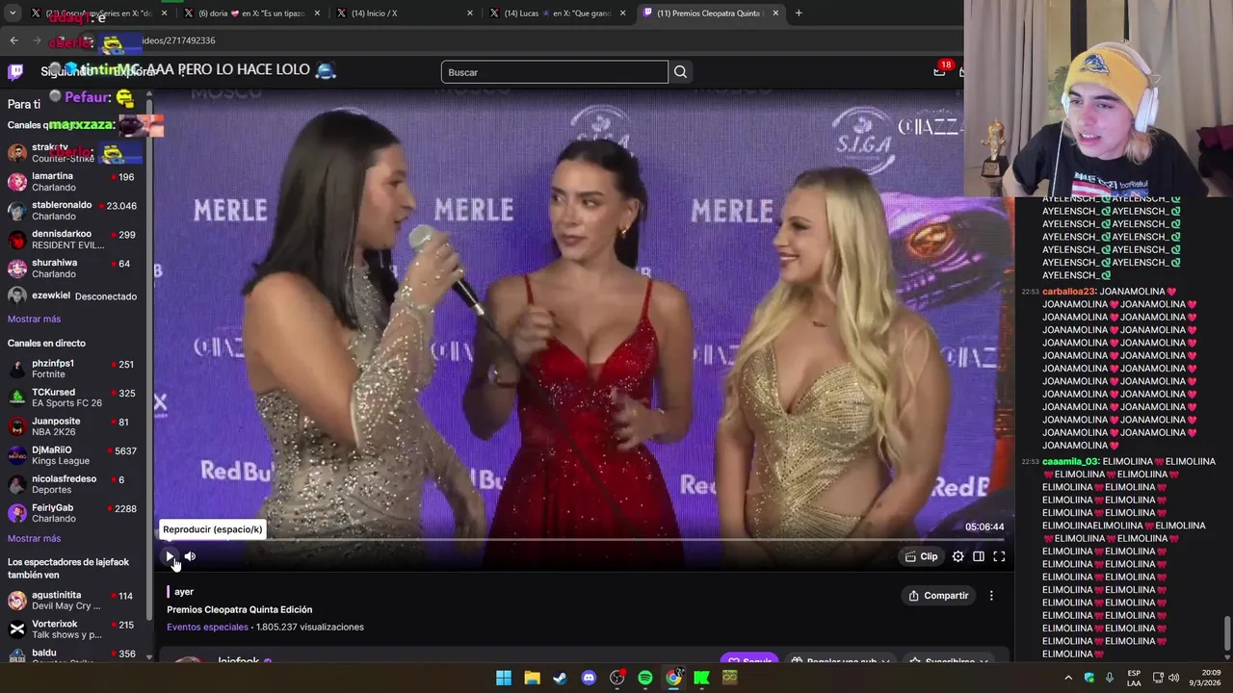Click the Compartir share button

938,596
